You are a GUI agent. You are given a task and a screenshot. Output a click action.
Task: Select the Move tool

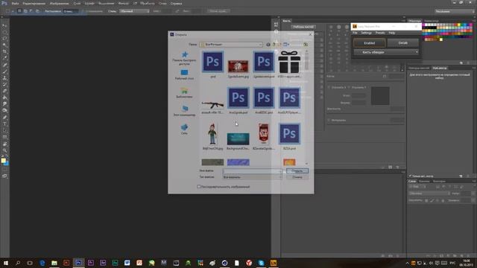click(4, 25)
